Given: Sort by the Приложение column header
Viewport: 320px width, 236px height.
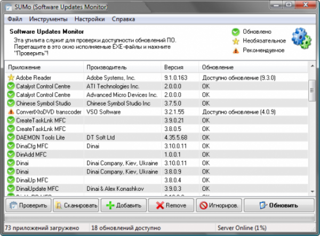Looking at the screenshot, I should [x=44, y=67].
